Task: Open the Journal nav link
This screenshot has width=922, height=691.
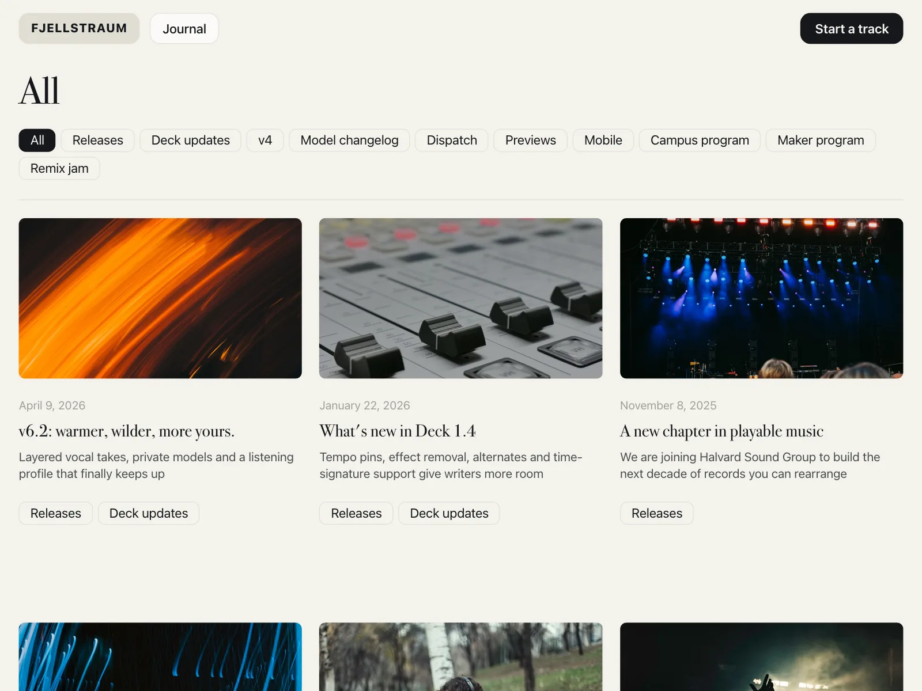Action: [184, 29]
